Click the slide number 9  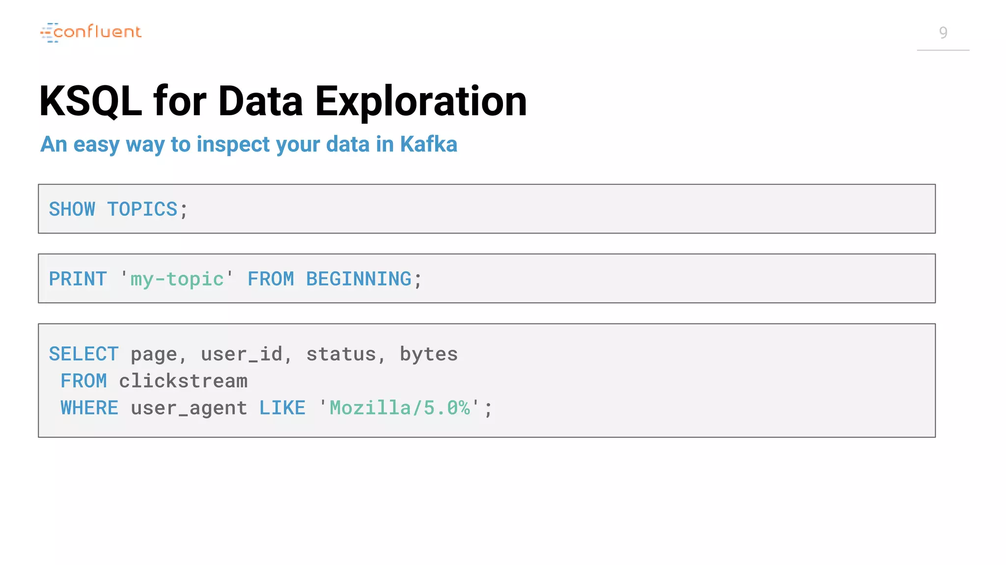tap(943, 32)
